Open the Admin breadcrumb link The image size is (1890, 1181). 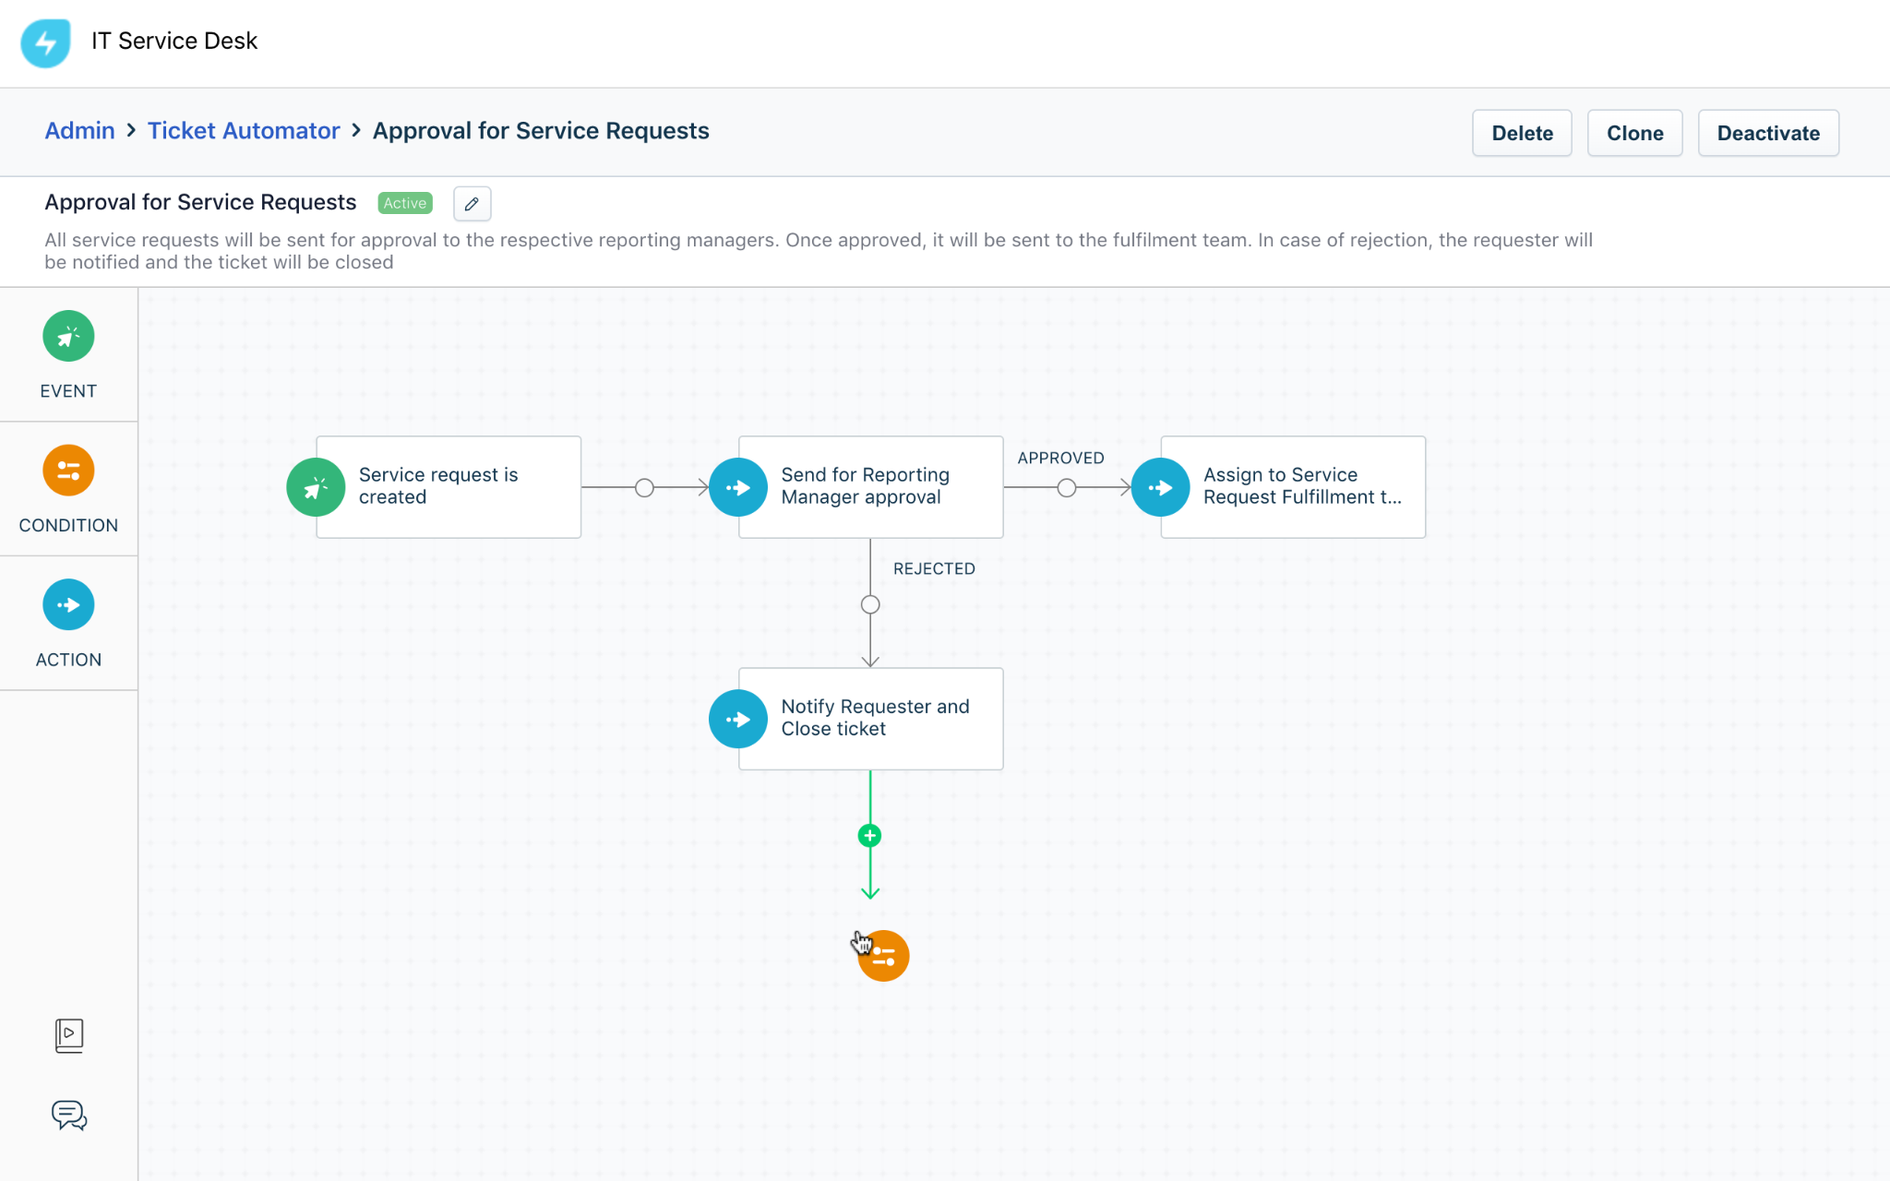coord(79,130)
